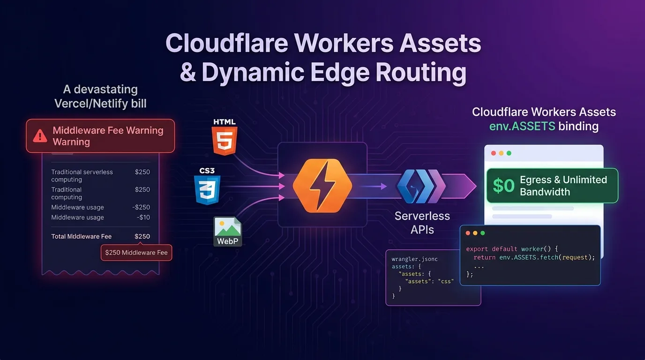Click the Middleware Fee Warning banner
Screen dimensions: 645x360
click(x=100, y=136)
